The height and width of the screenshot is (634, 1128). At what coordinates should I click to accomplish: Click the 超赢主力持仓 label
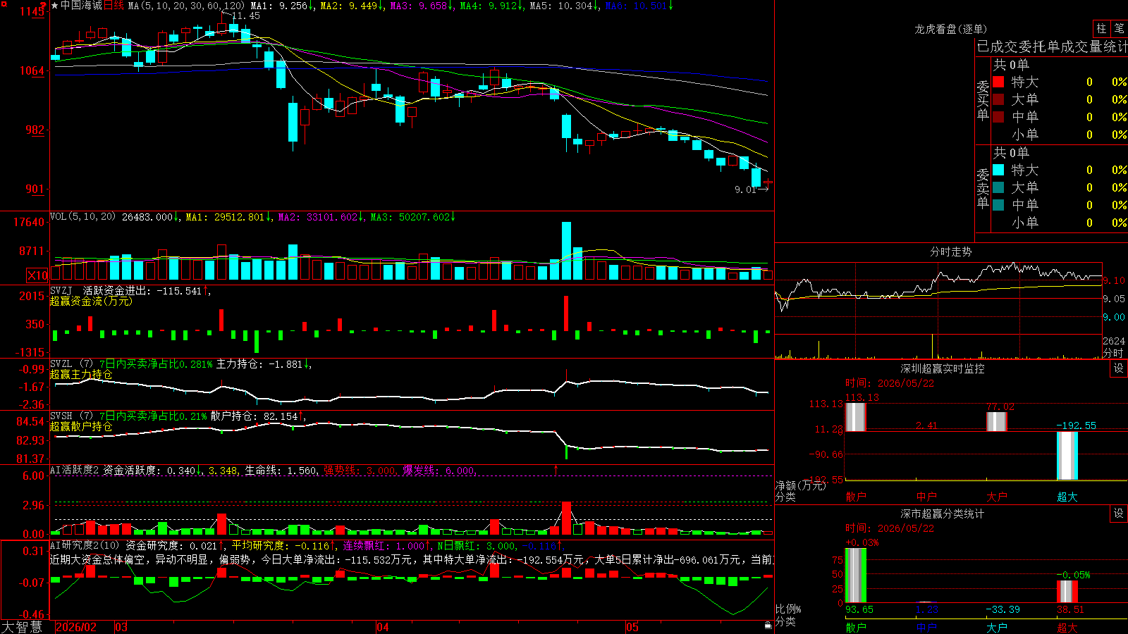[x=81, y=374]
